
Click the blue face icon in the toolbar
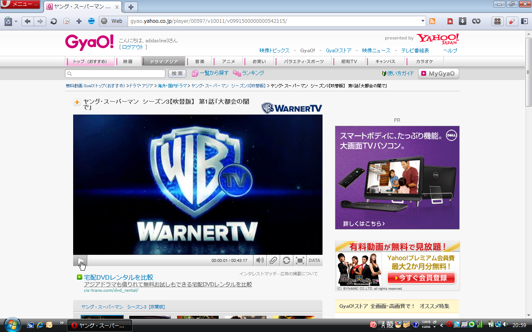(x=91, y=21)
